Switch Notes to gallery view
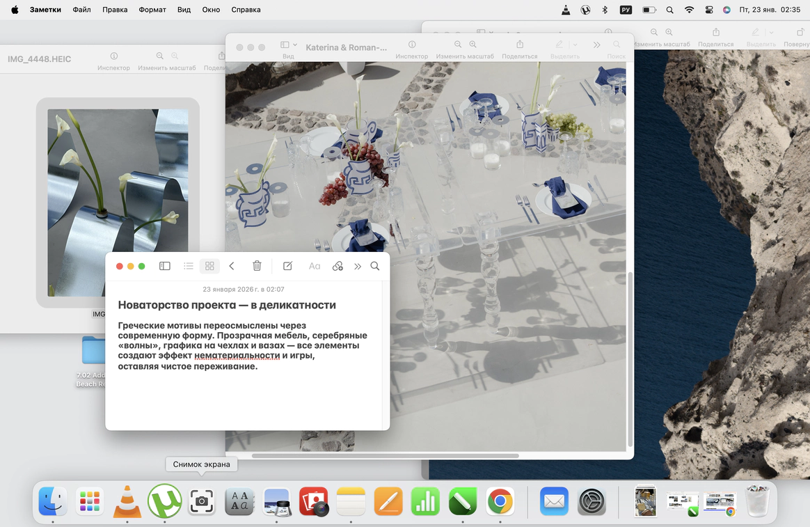Screen dimensions: 810x527 pos(209,266)
